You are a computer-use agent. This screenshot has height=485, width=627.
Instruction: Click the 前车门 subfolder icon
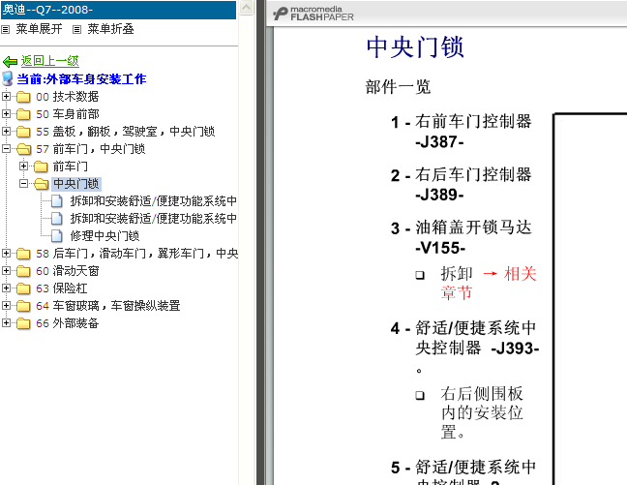click(x=41, y=167)
